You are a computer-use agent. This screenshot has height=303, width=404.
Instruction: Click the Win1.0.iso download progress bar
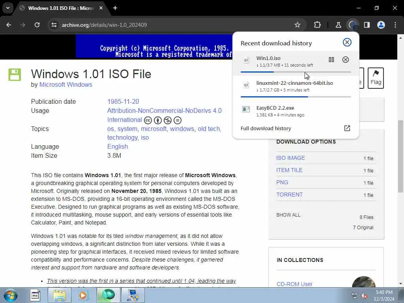296,72
